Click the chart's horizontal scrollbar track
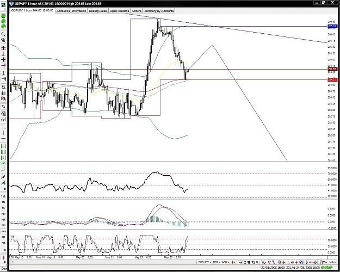Screen dimensions: 340x272 click(104, 262)
